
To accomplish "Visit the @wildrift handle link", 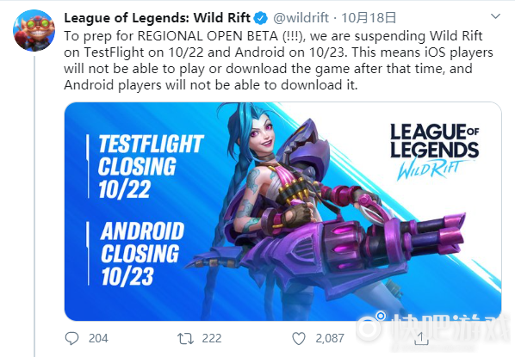I will pos(301,18).
